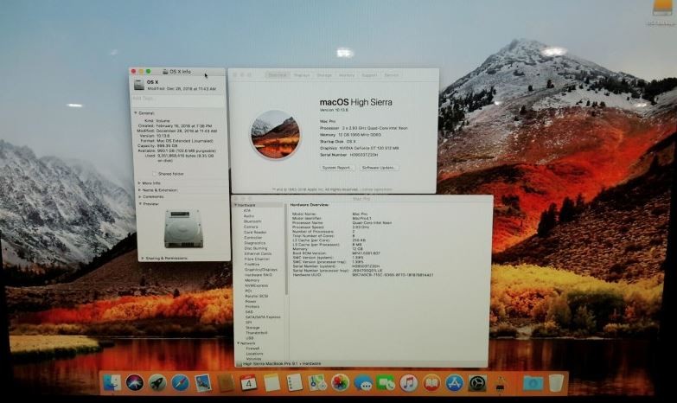Viewport: 677px width, 403px height.
Task: Launch Siri from the Dock
Action: (x=135, y=383)
